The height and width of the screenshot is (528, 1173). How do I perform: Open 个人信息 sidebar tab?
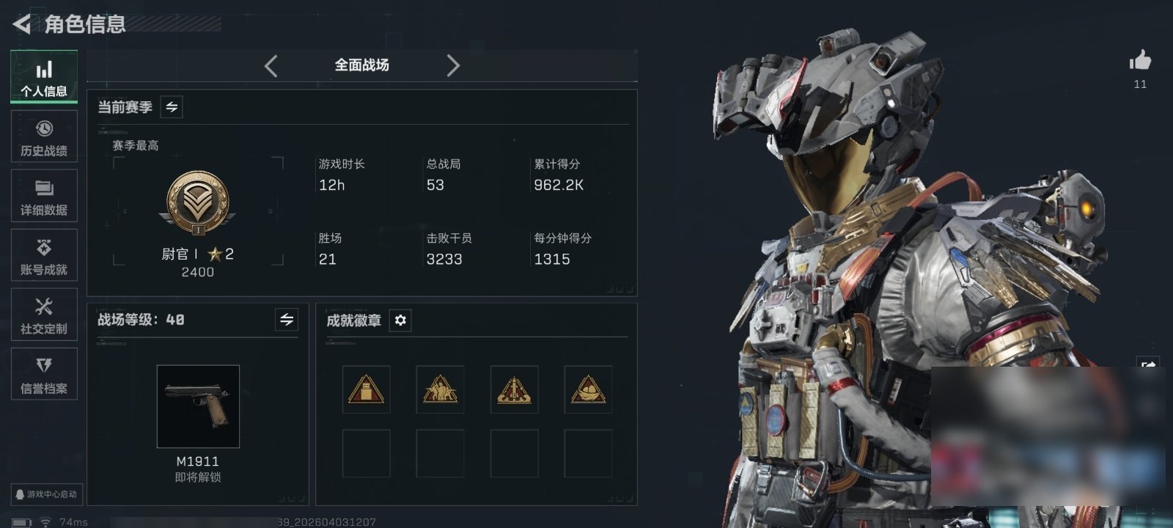tap(44, 77)
